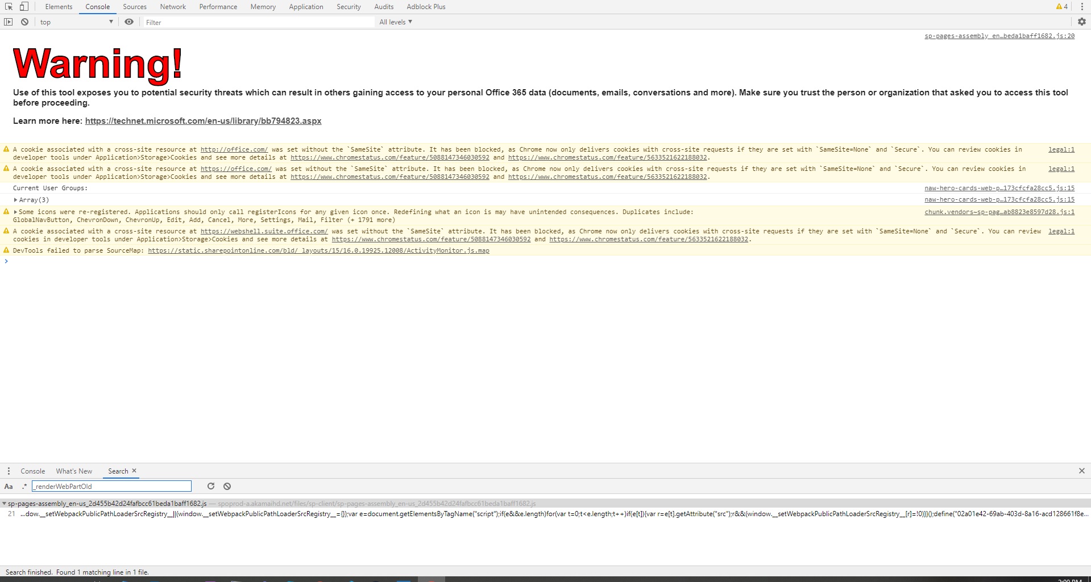Viewport: 1091px width, 582px height.
Task: Clear the search results
Action: click(227, 486)
